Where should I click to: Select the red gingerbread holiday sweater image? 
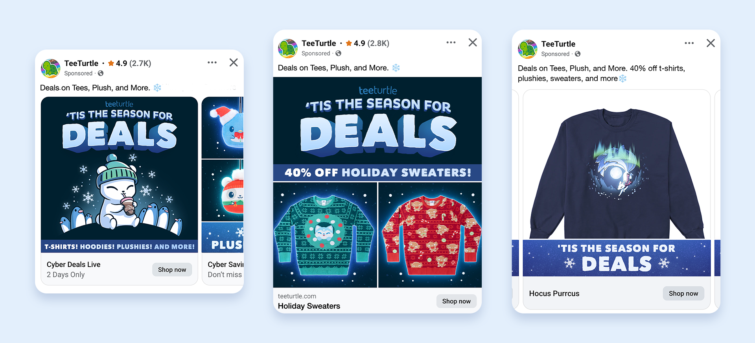tap(430, 235)
